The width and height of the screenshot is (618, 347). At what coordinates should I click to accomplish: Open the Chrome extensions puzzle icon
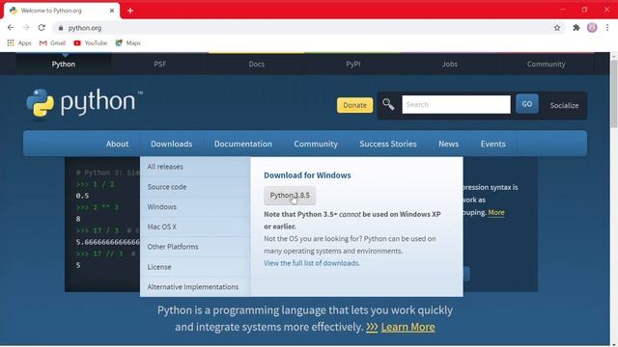[x=576, y=28]
